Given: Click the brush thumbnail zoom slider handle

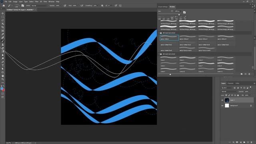Looking at the screenshot, I should pyautogui.click(x=170, y=74).
